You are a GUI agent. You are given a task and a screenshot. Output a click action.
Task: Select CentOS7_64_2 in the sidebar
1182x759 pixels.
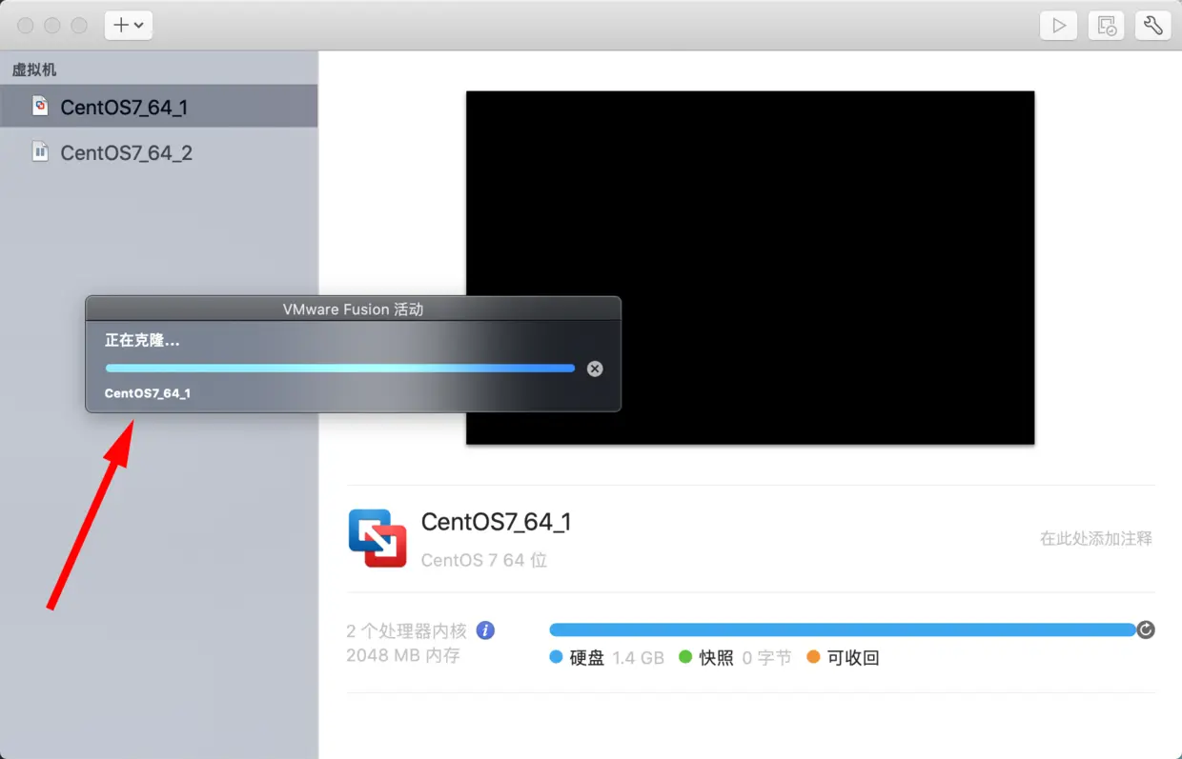158,152
